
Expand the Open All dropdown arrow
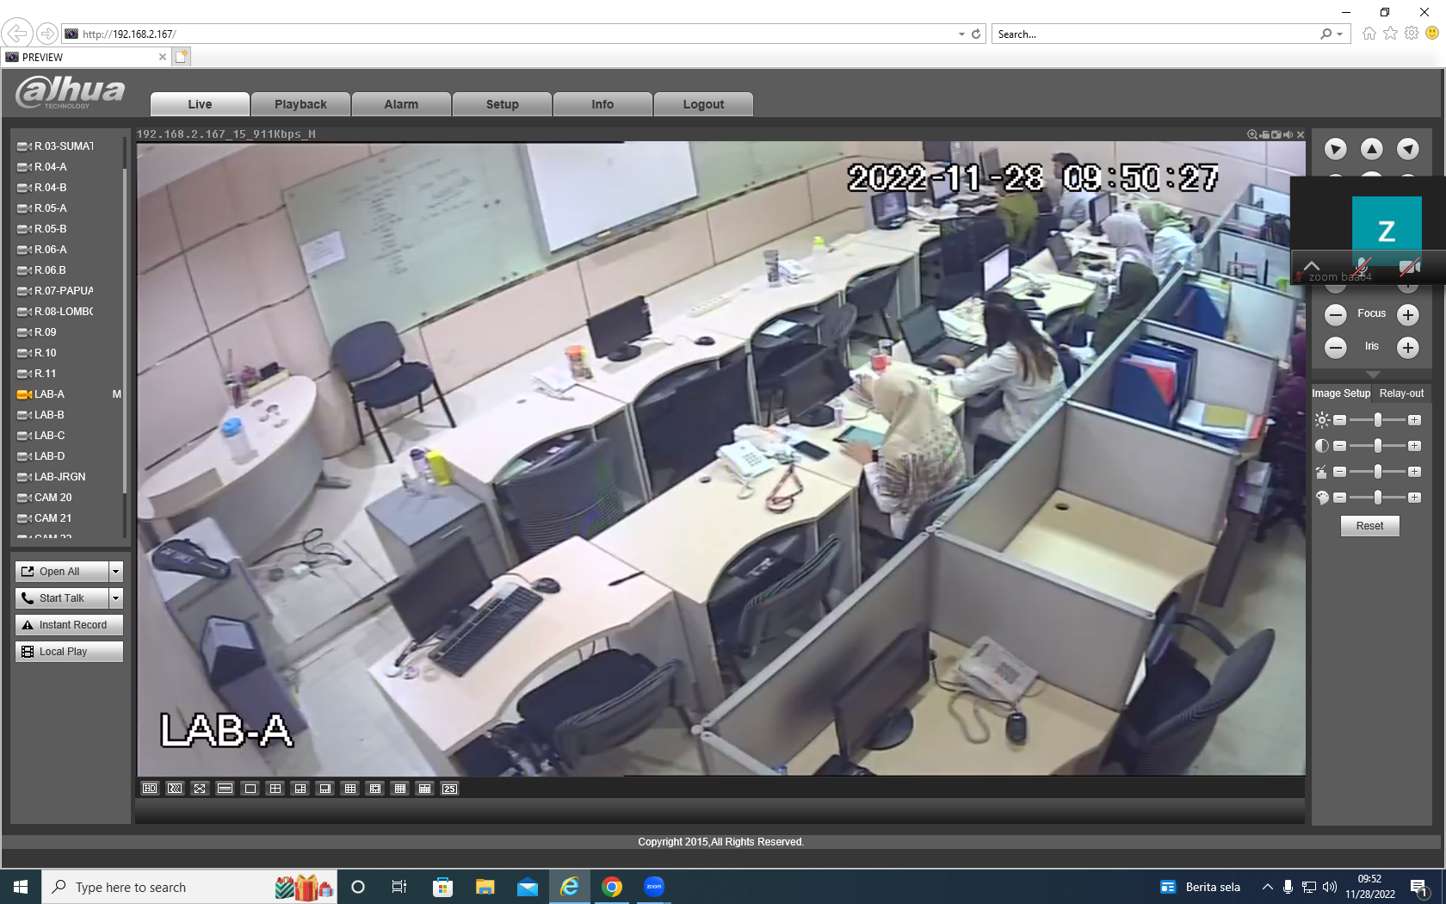pos(115,572)
